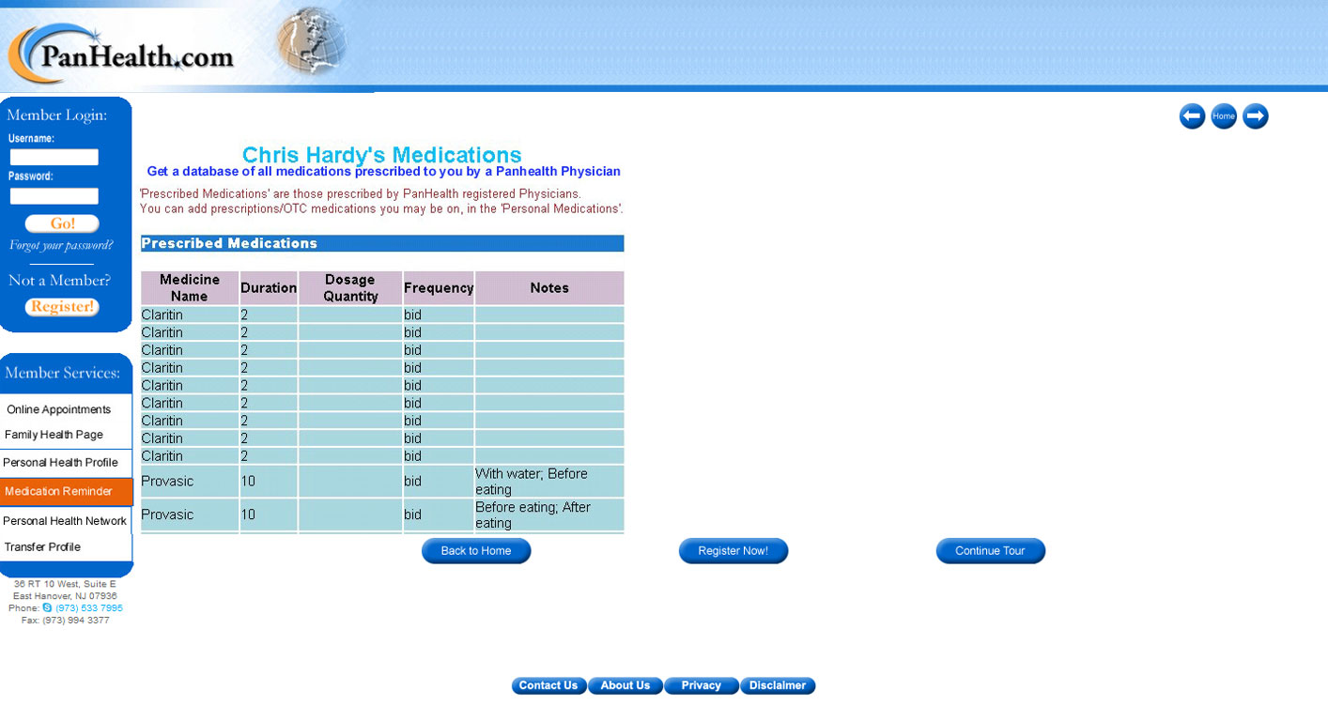Screen dimensions: 1328x706
Task: Focus the Password input field
Action: click(x=54, y=196)
